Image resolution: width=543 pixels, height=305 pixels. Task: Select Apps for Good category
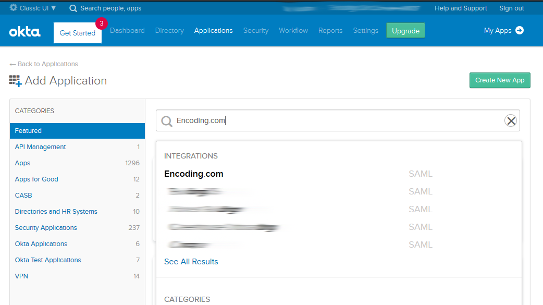click(36, 179)
